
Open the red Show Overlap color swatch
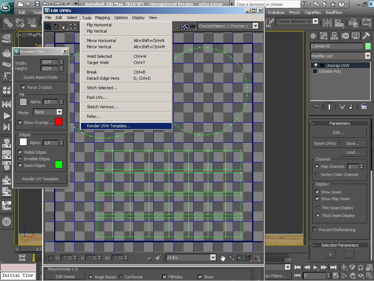pos(59,121)
